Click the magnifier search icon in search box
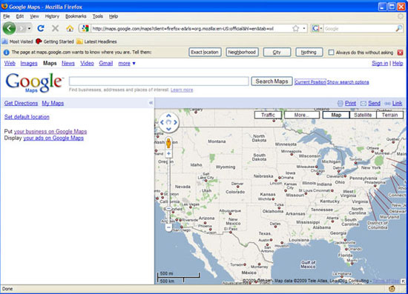 (398, 28)
